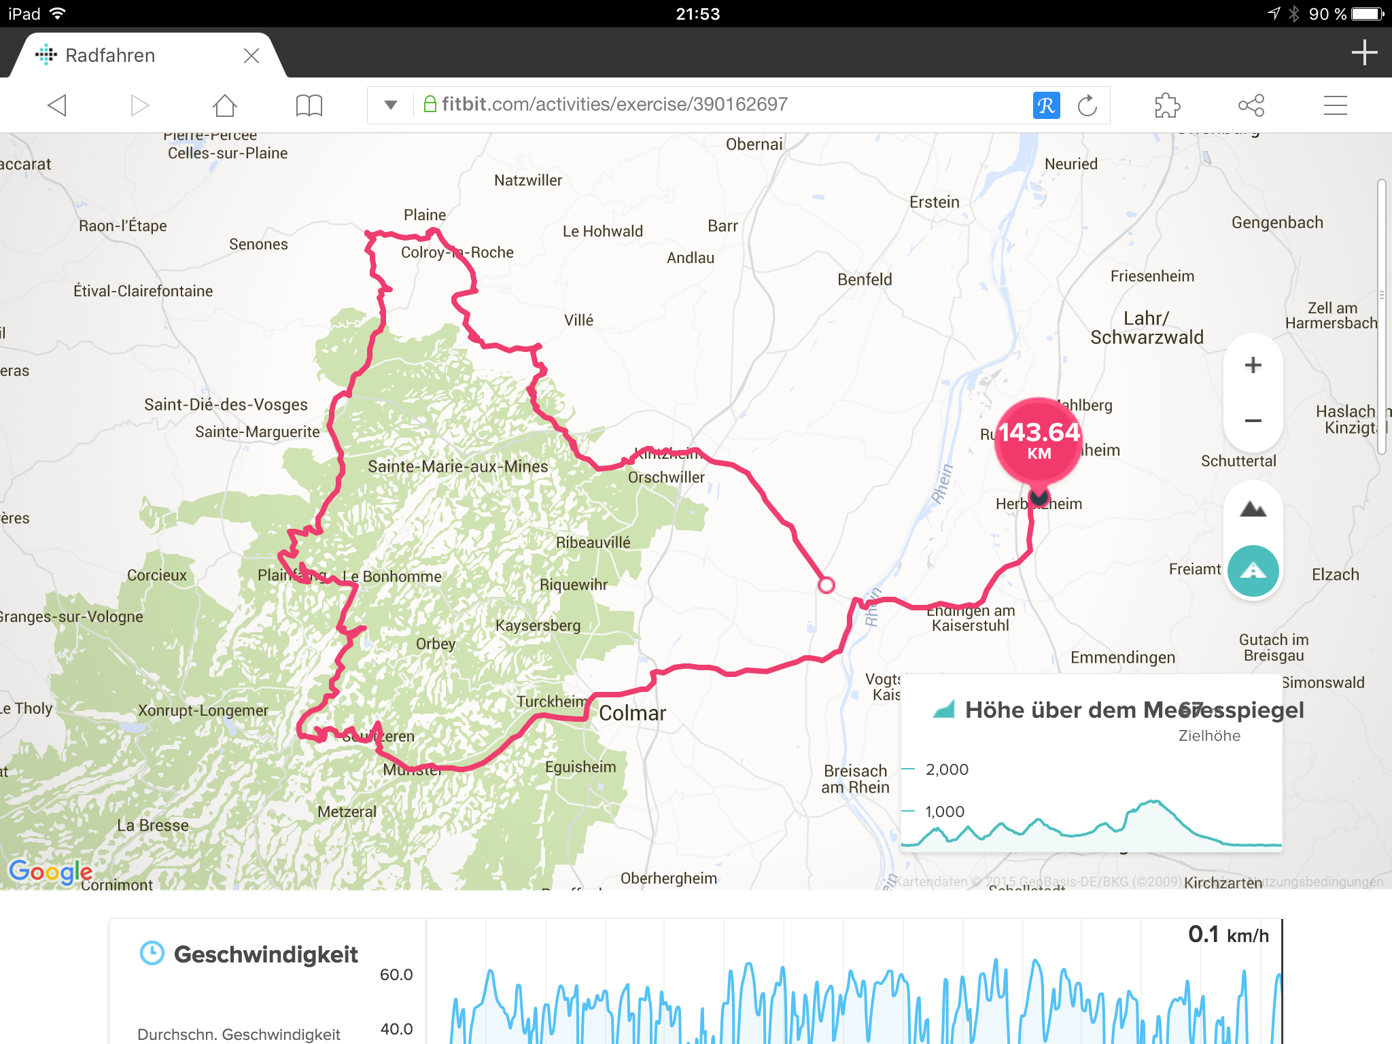Activate the reader mode R icon
The width and height of the screenshot is (1392, 1044).
click(x=1046, y=105)
